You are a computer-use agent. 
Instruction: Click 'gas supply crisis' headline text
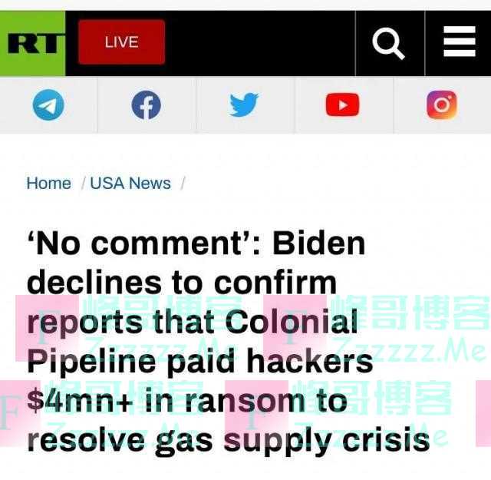pos(292,440)
